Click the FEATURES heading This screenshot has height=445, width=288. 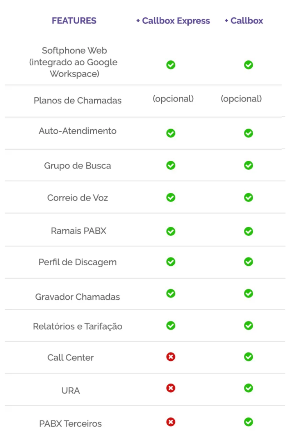pyautogui.click(x=74, y=21)
